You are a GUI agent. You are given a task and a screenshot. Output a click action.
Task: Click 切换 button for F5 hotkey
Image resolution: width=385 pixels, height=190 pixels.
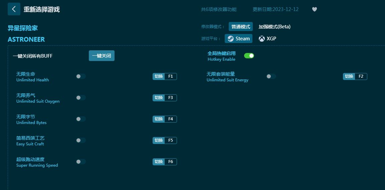(x=159, y=140)
